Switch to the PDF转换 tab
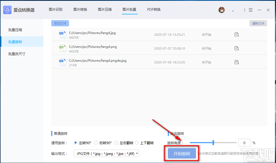 154,9
